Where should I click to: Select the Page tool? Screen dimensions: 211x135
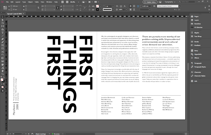pos(3,23)
